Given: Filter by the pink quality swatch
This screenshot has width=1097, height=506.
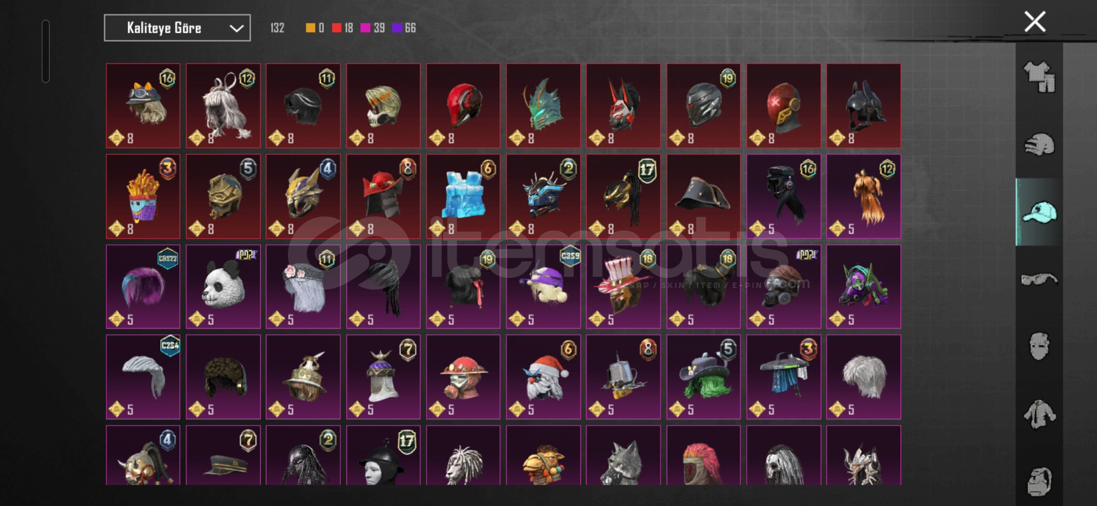Looking at the screenshot, I should pyautogui.click(x=365, y=28).
